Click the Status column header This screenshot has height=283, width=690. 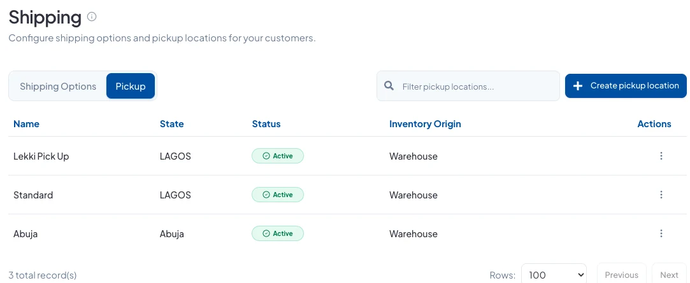(x=266, y=124)
